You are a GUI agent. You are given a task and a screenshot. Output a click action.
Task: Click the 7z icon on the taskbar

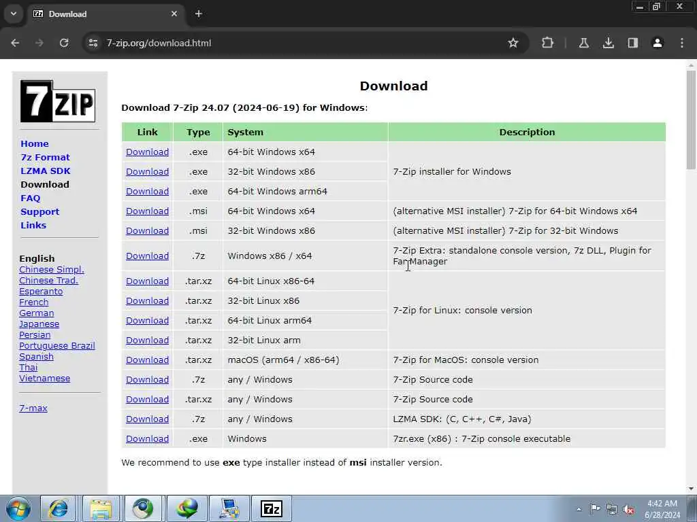coord(272,508)
